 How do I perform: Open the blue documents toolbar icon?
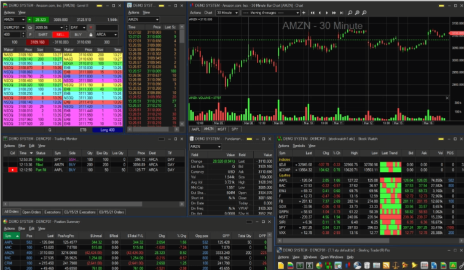434,265
